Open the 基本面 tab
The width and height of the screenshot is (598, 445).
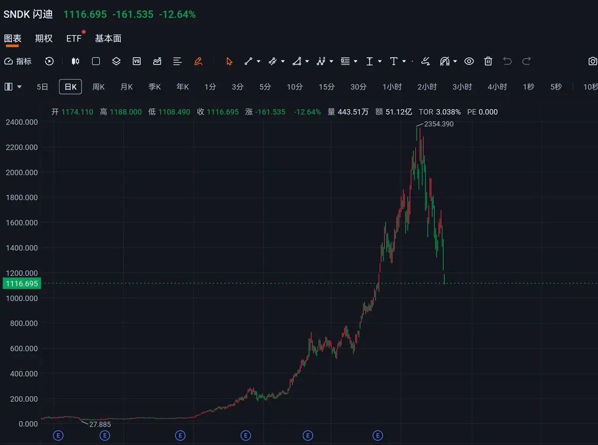[x=108, y=38]
